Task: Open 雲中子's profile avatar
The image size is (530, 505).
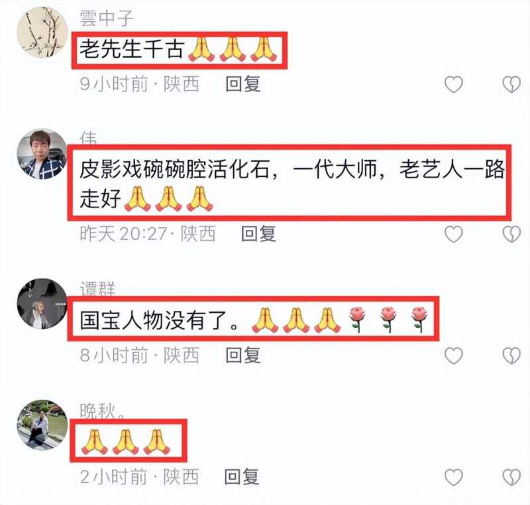Action: (x=42, y=32)
